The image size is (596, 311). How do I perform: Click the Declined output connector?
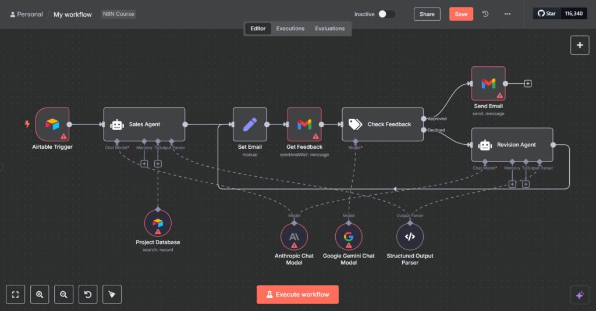point(424,130)
